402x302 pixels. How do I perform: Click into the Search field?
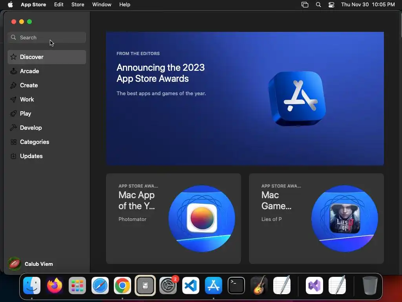[47, 37]
